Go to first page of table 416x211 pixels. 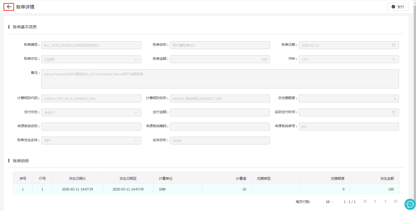[365, 201]
